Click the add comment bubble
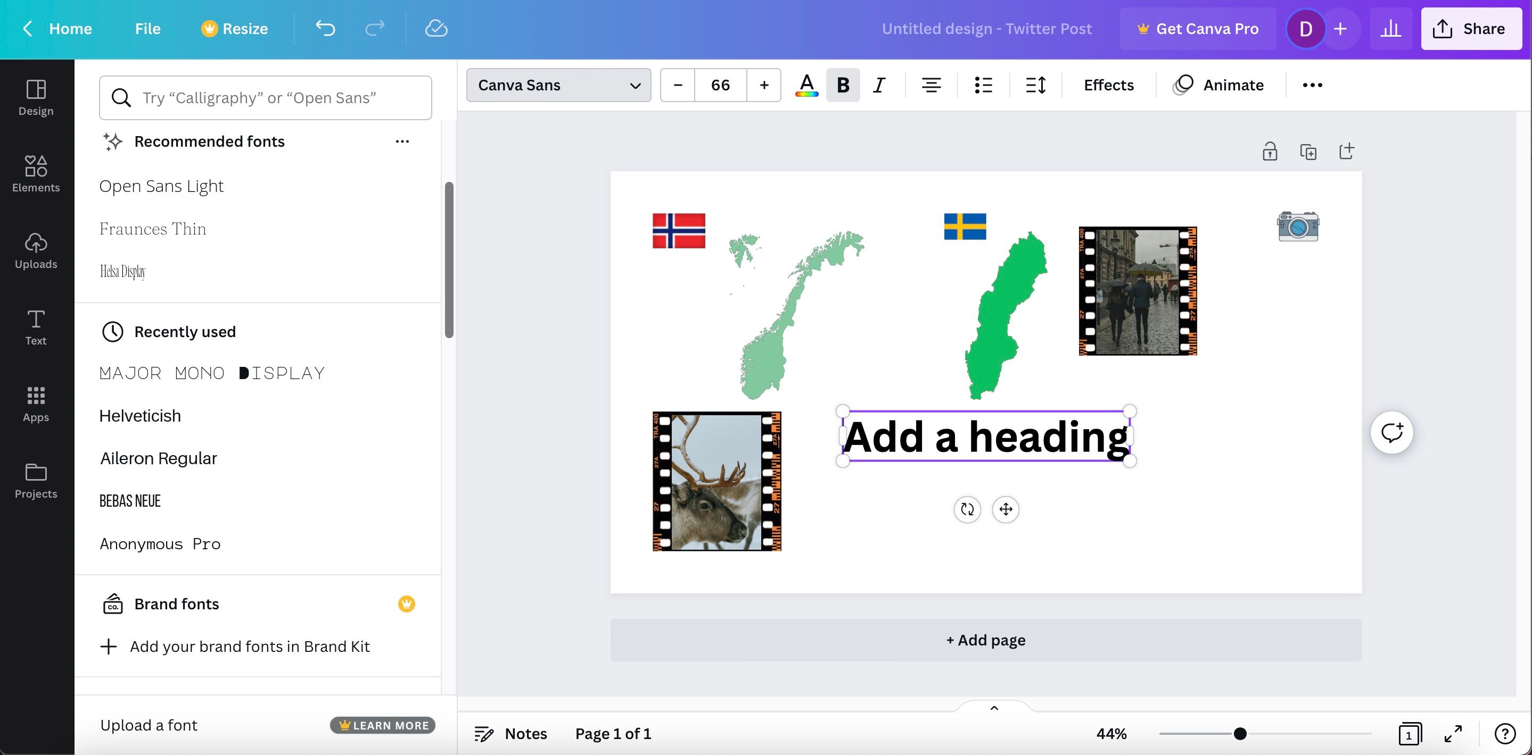 coord(1391,432)
